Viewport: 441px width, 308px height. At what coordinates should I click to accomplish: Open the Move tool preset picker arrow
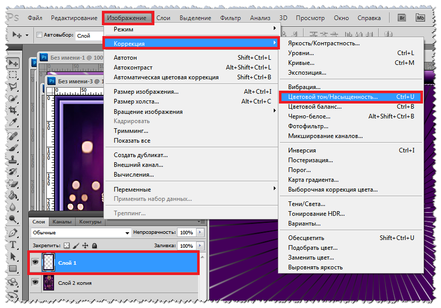point(27,35)
